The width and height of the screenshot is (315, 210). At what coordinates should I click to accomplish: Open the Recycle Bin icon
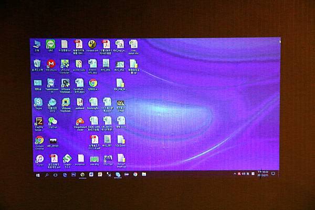point(37,65)
